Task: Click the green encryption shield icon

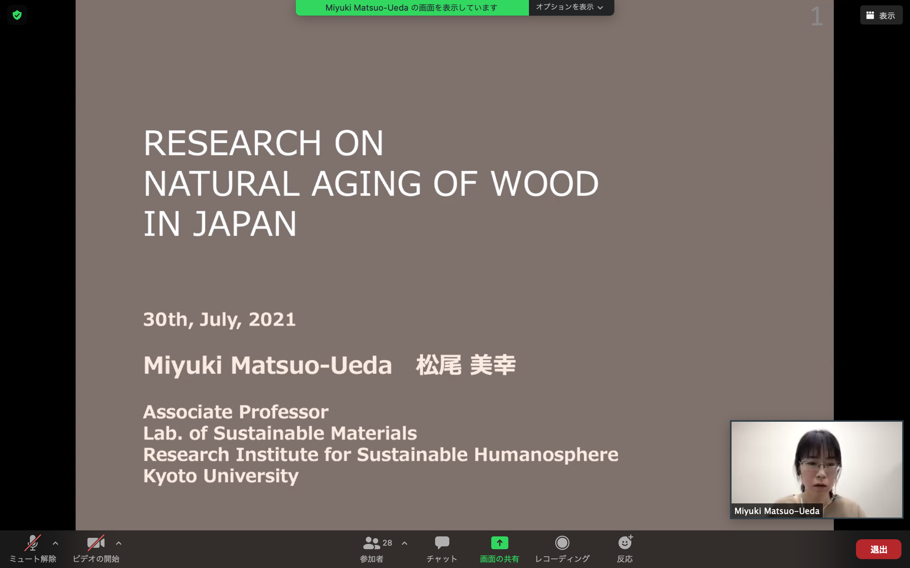Action: click(17, 15)
